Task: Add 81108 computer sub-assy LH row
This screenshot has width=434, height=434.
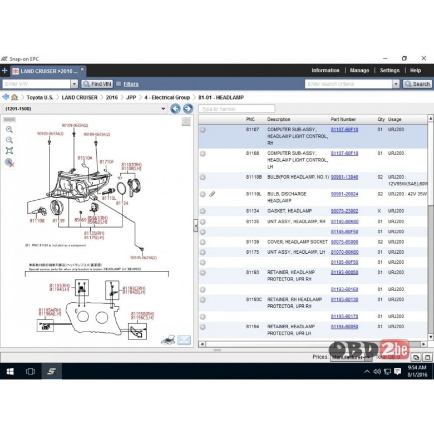Action: point(203,154)
